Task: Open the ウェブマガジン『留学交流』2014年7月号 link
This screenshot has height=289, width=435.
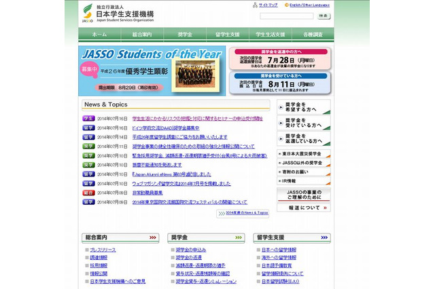Action: tap(181, 184)
